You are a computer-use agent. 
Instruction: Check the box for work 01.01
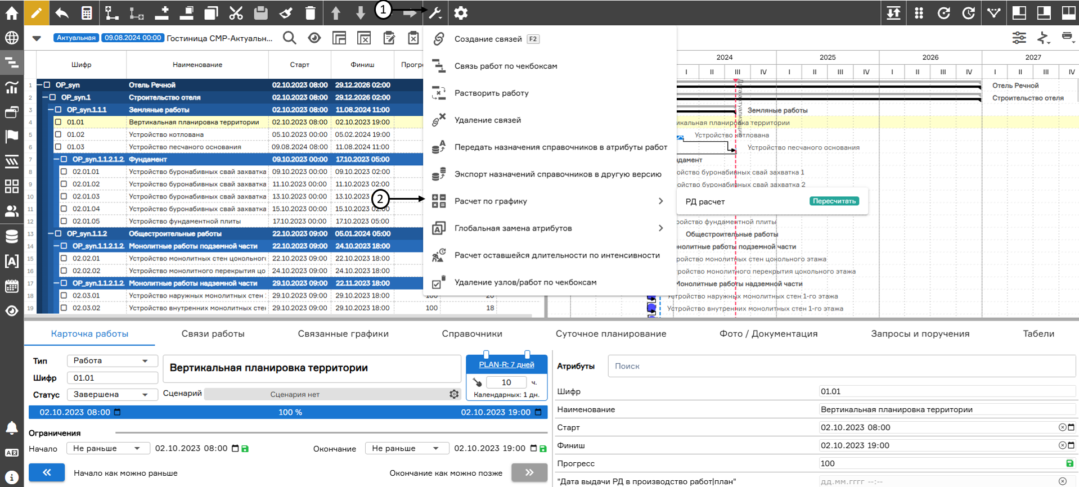pyautogui.click(x=58, y=122)
